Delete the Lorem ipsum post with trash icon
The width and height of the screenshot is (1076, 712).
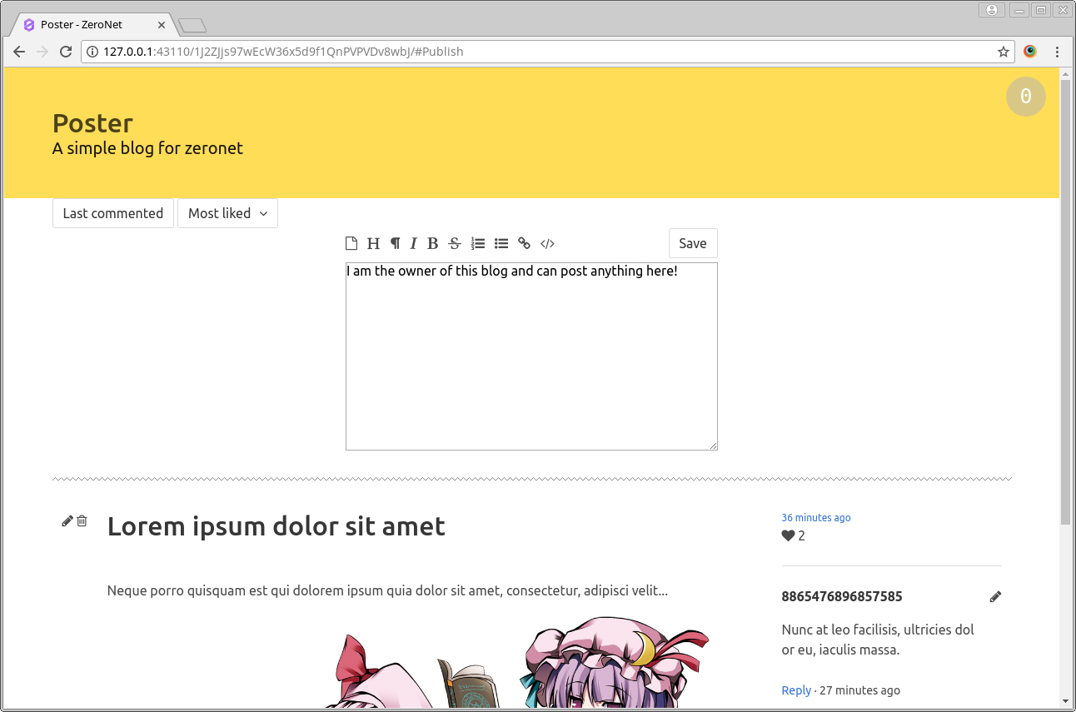[x=82, y=520]
